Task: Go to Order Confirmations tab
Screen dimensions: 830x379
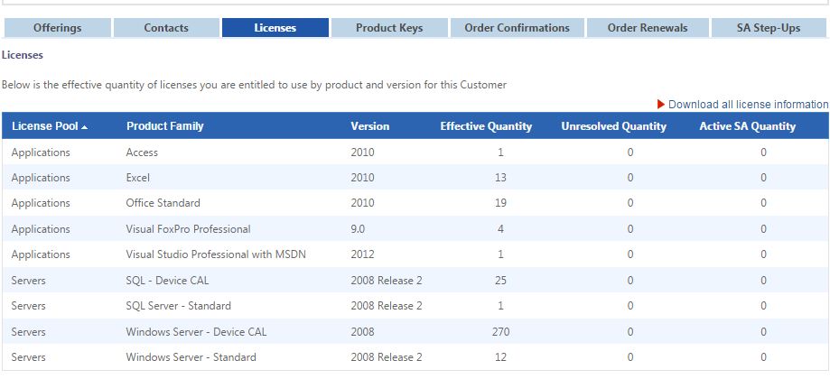Action: 518,28
